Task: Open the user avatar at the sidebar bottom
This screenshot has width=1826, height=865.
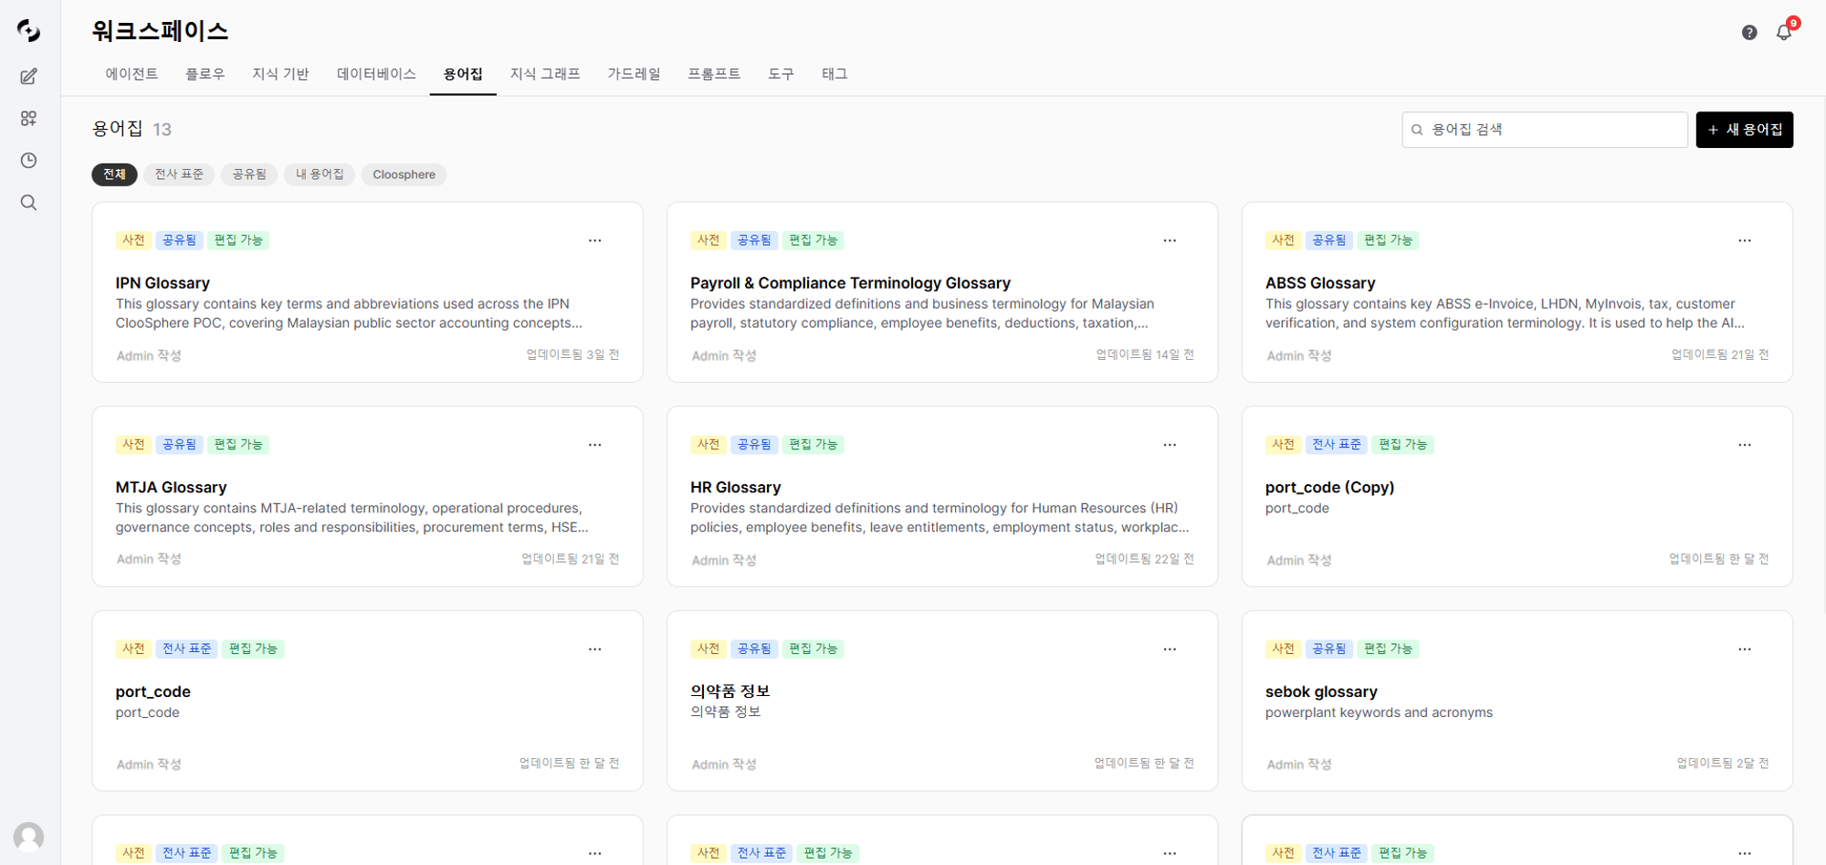Action: point(28,837)
